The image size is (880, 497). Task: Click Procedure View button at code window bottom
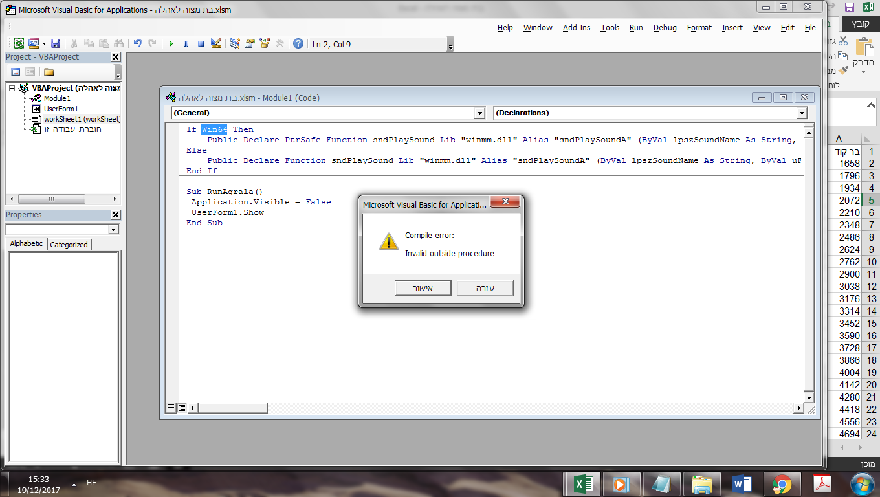point(171,407)
